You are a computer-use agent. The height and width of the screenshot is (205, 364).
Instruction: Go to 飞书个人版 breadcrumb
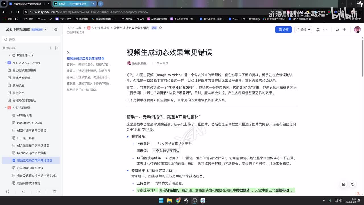pos(74,28)
